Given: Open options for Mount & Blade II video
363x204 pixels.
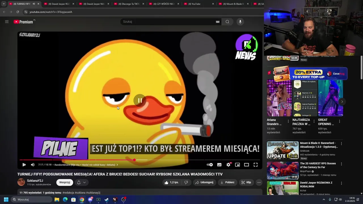Looking at the screenshot, I should (341, 144).
